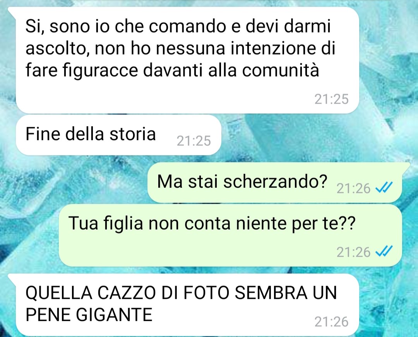Screen dimensions: 418x337
Task: Tap the 'QUELLA CAZZO DI FOTO' message bubble
Action: click(187, 305)
